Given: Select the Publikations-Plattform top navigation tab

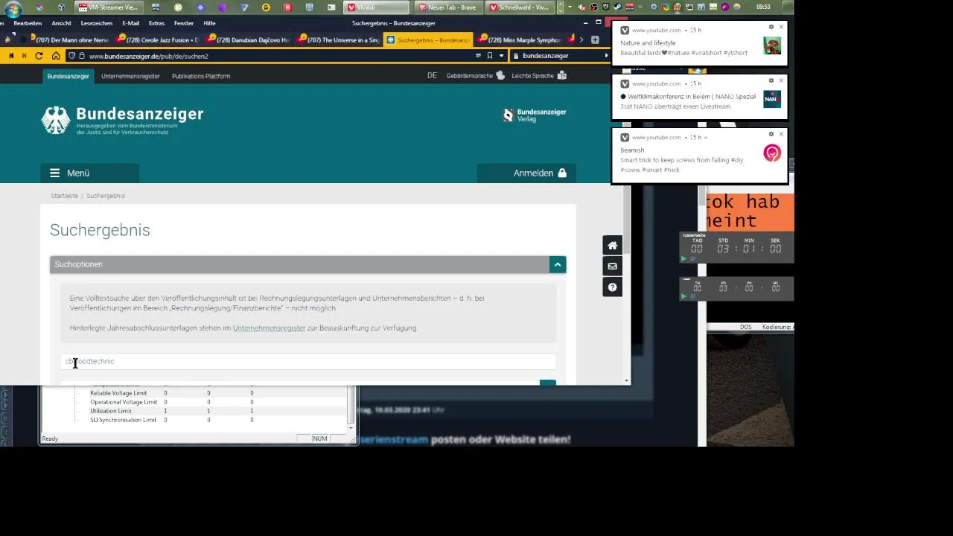Looking at the screenshot, I should pos(201,76).
